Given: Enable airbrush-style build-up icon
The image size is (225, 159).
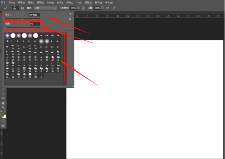Looking at the screenshot, I should 107,8.
